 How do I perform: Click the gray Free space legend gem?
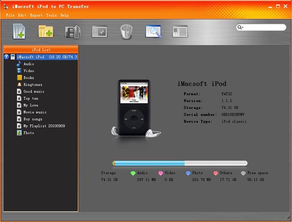pos(243,173)
